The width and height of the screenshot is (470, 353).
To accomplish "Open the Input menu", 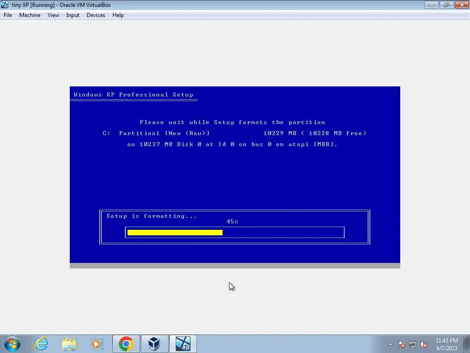I will click(x=73, y=15).
